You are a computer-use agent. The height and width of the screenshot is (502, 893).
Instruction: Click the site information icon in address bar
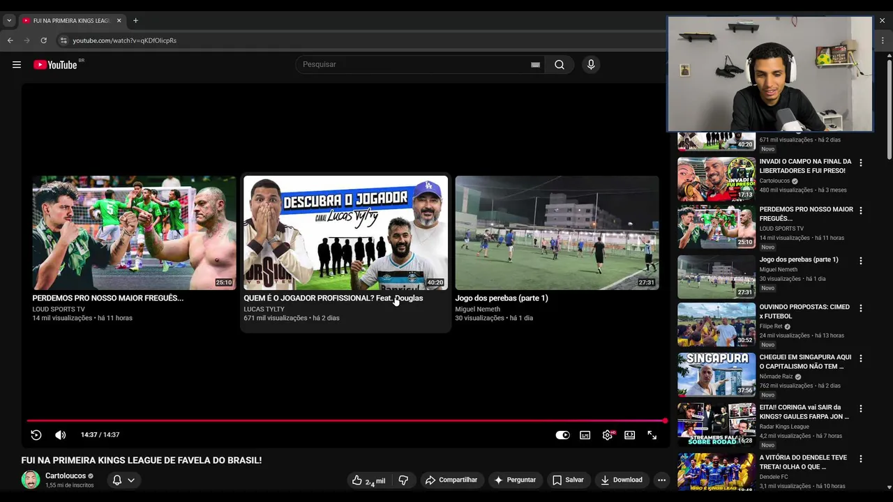click(x=63, y=40)
